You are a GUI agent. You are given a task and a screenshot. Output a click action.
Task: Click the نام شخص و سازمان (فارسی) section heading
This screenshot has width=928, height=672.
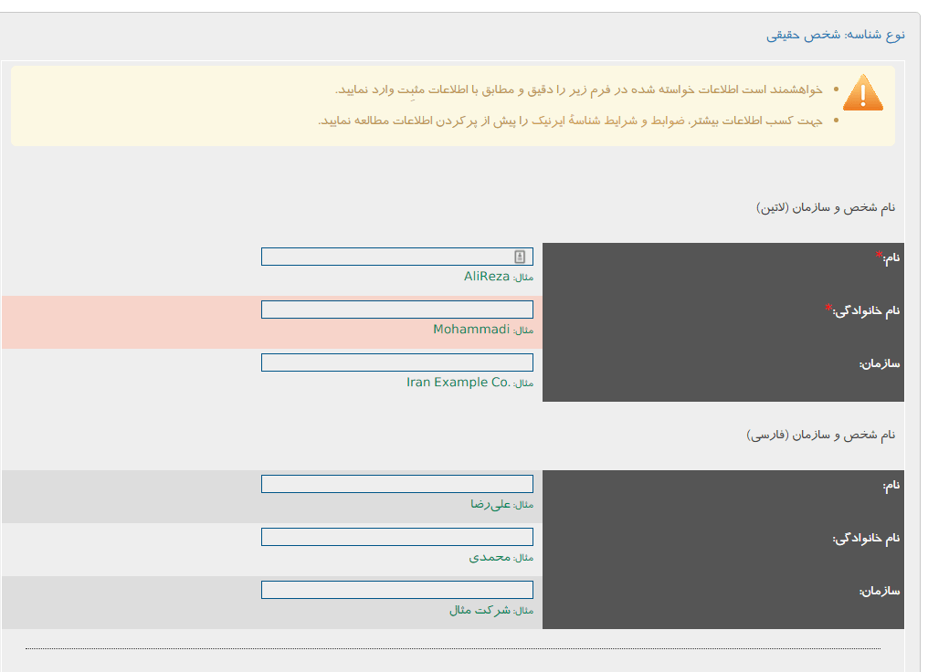(820, 436)
